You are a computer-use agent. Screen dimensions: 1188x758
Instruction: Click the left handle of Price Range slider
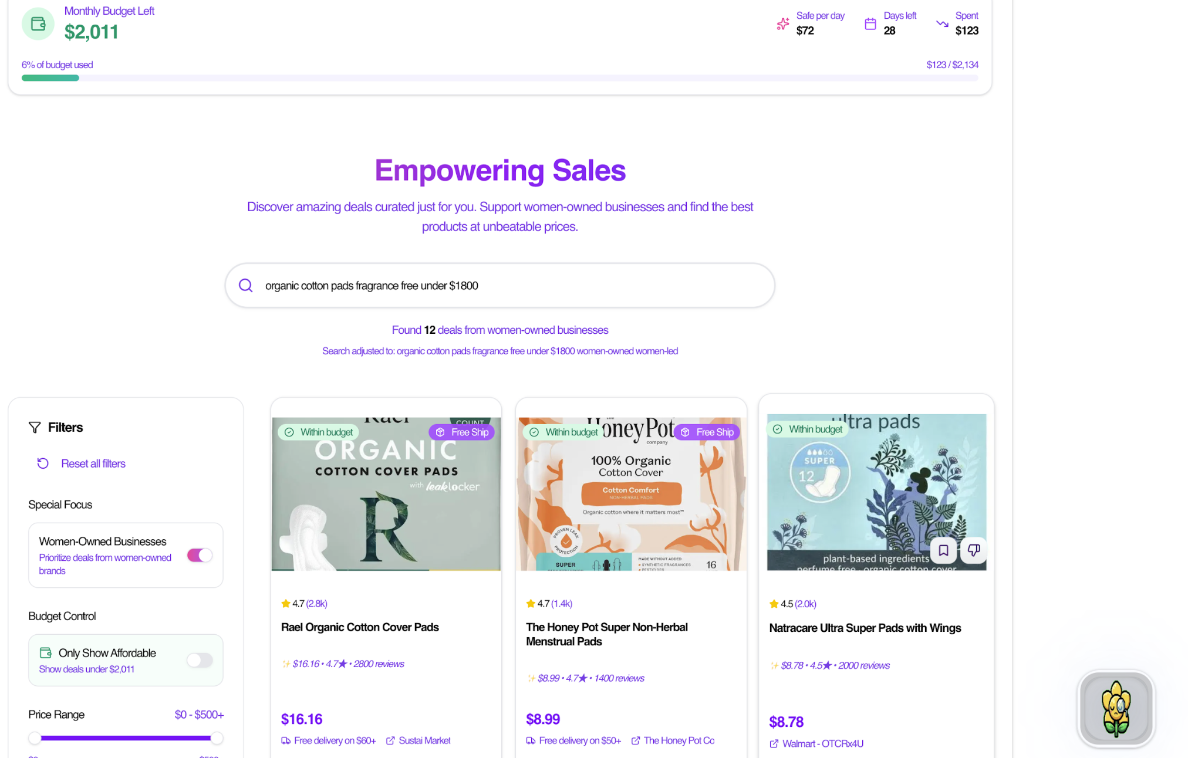coord(35,738)
